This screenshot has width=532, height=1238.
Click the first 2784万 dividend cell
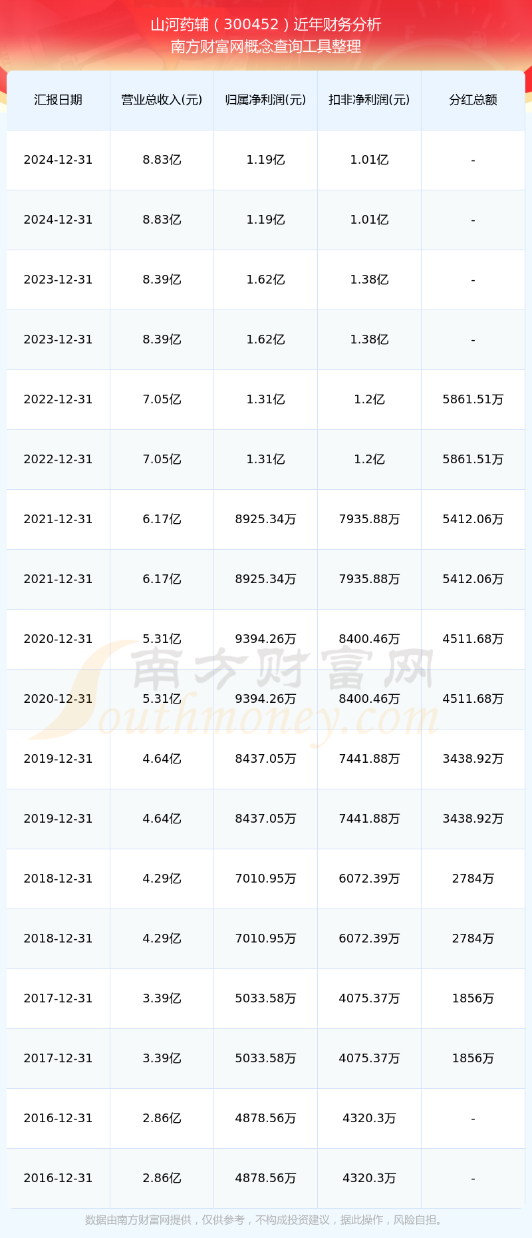473,879
